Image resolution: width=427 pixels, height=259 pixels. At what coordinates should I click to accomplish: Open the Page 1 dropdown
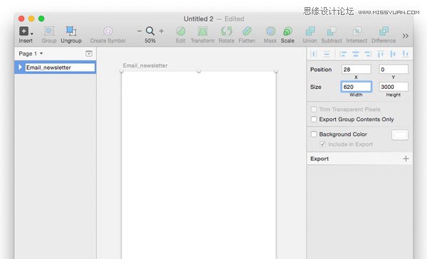coord(31,53)
